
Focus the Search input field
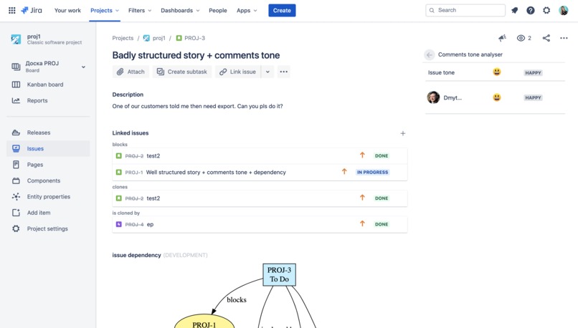465,10
